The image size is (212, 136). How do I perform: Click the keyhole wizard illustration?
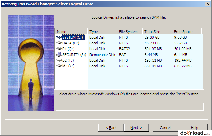(31, 63)
